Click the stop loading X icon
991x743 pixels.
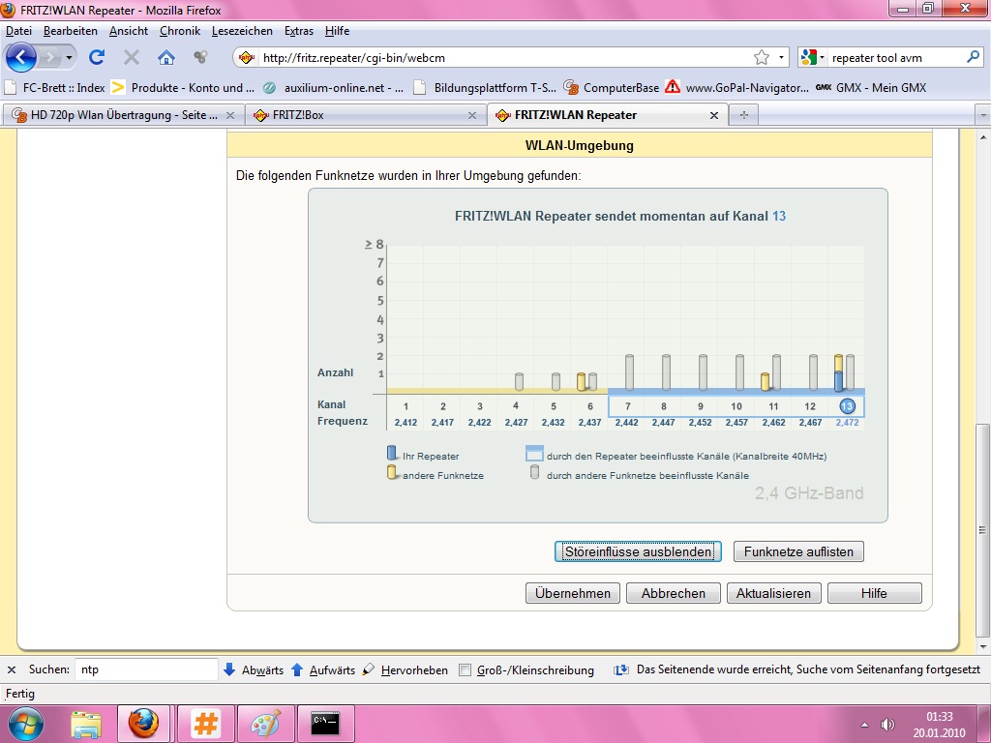pyautogui.click(x=132, y=57)
